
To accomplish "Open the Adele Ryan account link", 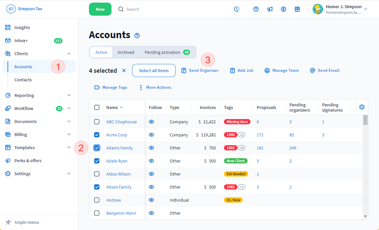I will coord(117,161).
